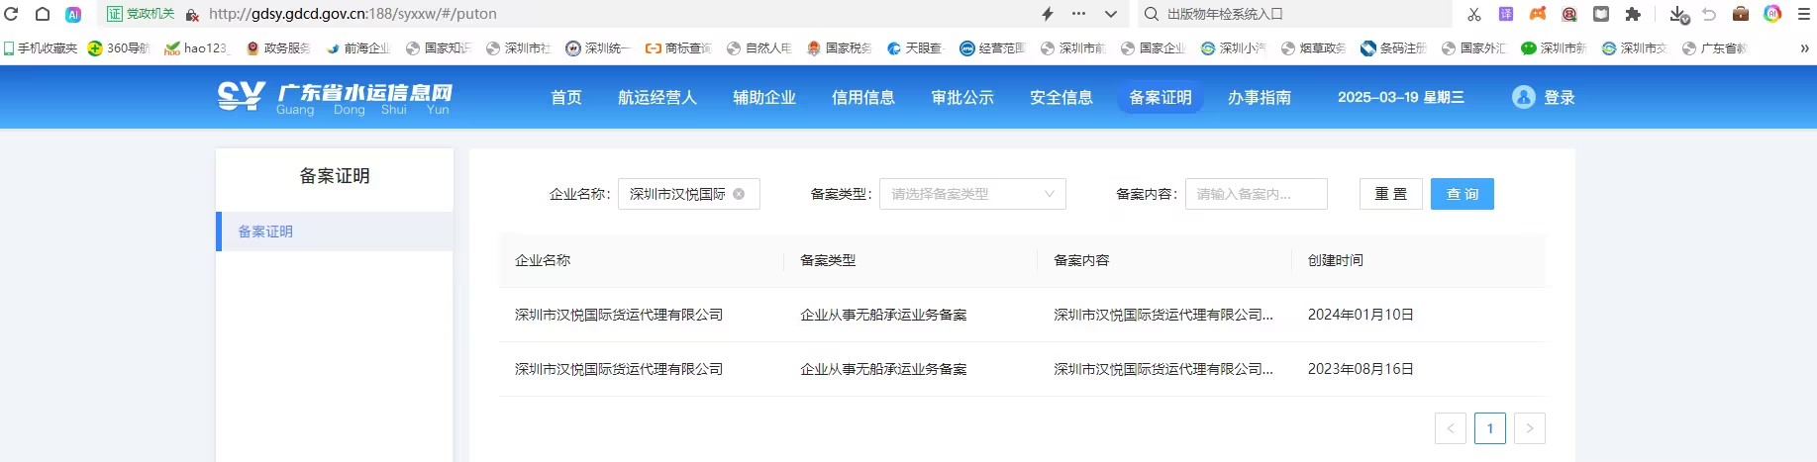Click company name in the 2023年08月16日 row
Screen dimensions: 1817x462
pos(619,369)
